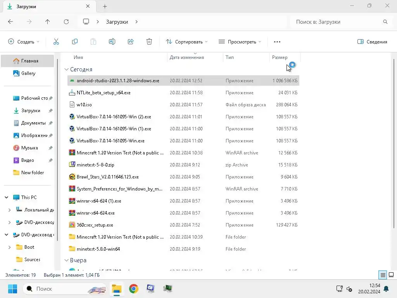
Task: Open the Просмотреть dropdown
Action: click(240, 42)
